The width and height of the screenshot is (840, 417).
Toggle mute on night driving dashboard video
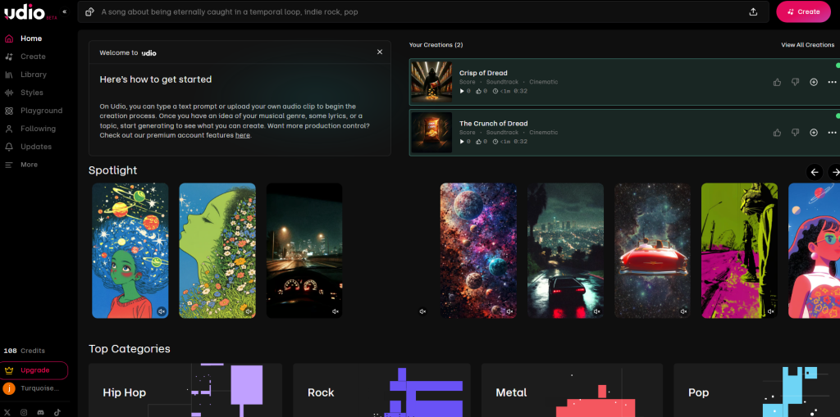(336, 311)
